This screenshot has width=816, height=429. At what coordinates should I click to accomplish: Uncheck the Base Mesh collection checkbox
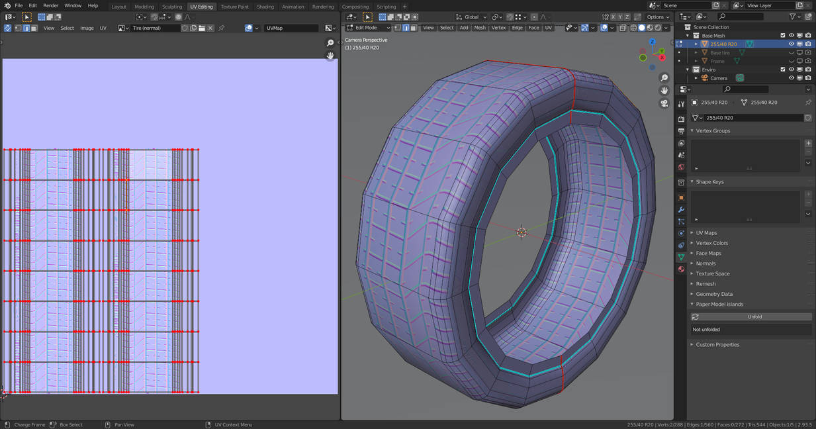pyautogui.click(x=782, y=36)
